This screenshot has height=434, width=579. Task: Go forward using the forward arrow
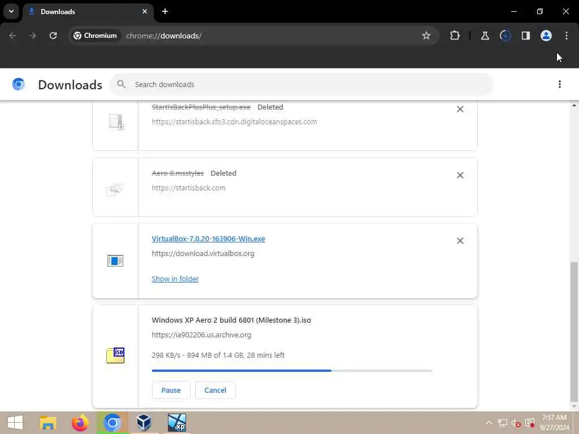32,36
